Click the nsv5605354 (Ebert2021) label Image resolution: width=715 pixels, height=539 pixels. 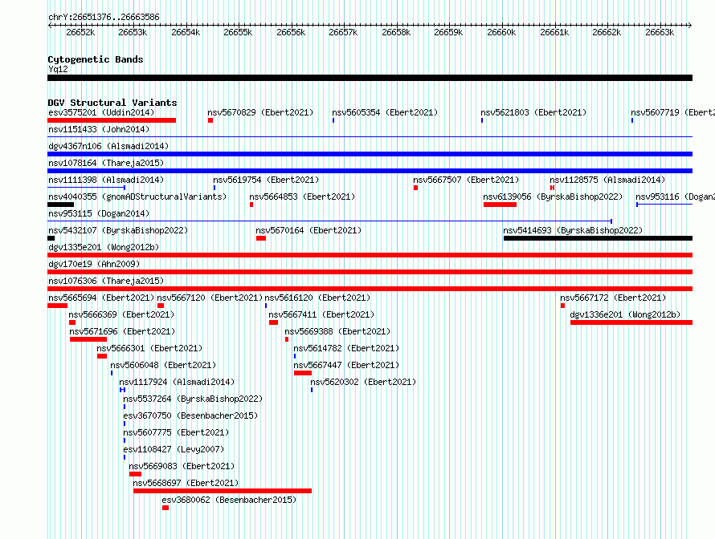click(385, 112)
